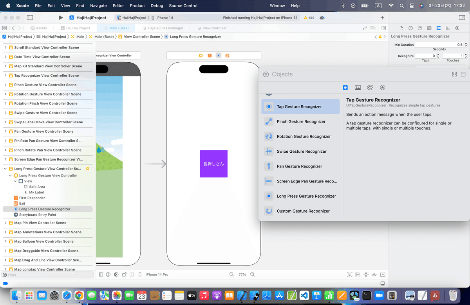Viewport: 470px width, 305px height.
Task: Collapse the View node in outline
Action: pyautogui.click(x=15, y=181)
